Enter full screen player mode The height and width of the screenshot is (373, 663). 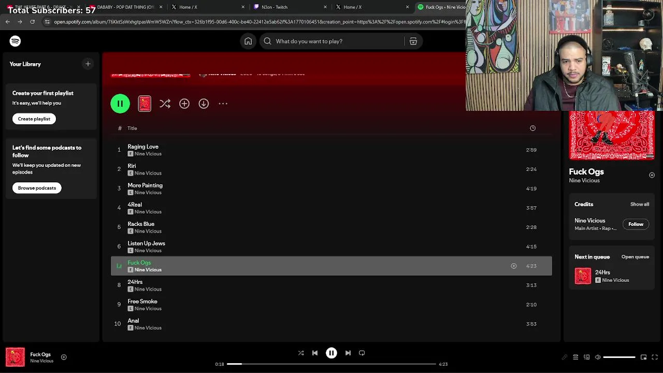(655, 357)
